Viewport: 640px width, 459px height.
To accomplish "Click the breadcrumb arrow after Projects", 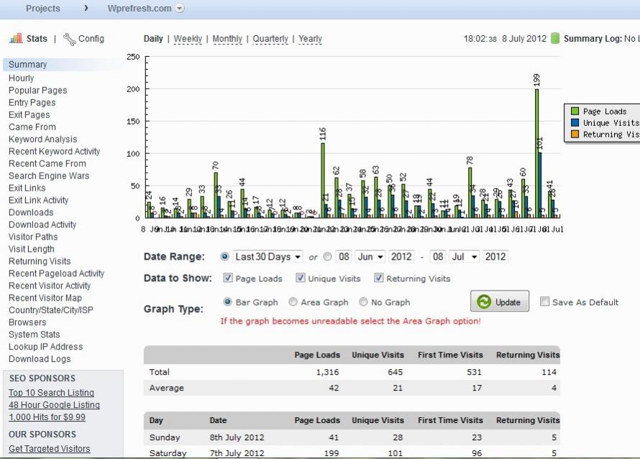I will [x=86, y=8].
